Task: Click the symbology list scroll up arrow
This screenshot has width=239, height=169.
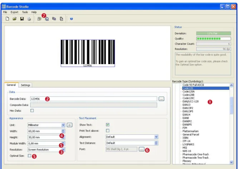Action: pyautogui.click(x=231, y=85)
